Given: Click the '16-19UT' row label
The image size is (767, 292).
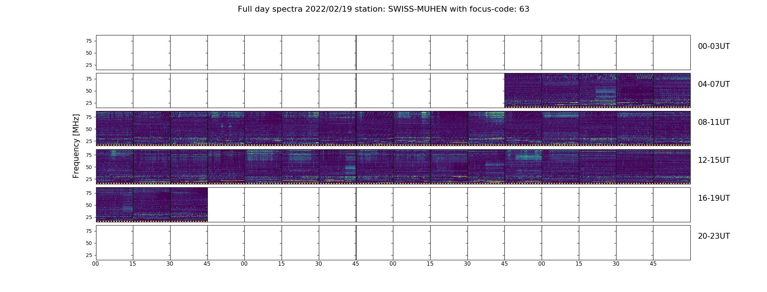Looking at the screenshot, I should pyautogui.click(x=714, y=198).
